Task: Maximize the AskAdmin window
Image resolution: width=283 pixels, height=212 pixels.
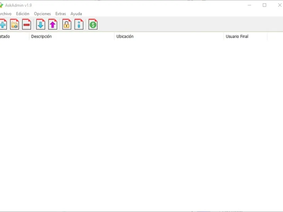Action: tap(264, 5)
